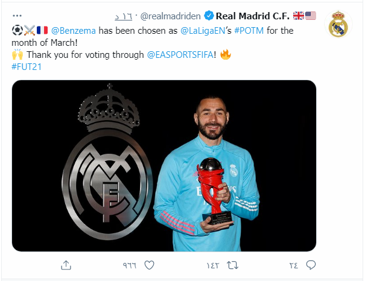Screen dimensions: 365x281
Task: Open the Benzema trophy photo
Action: coord(164,166)
